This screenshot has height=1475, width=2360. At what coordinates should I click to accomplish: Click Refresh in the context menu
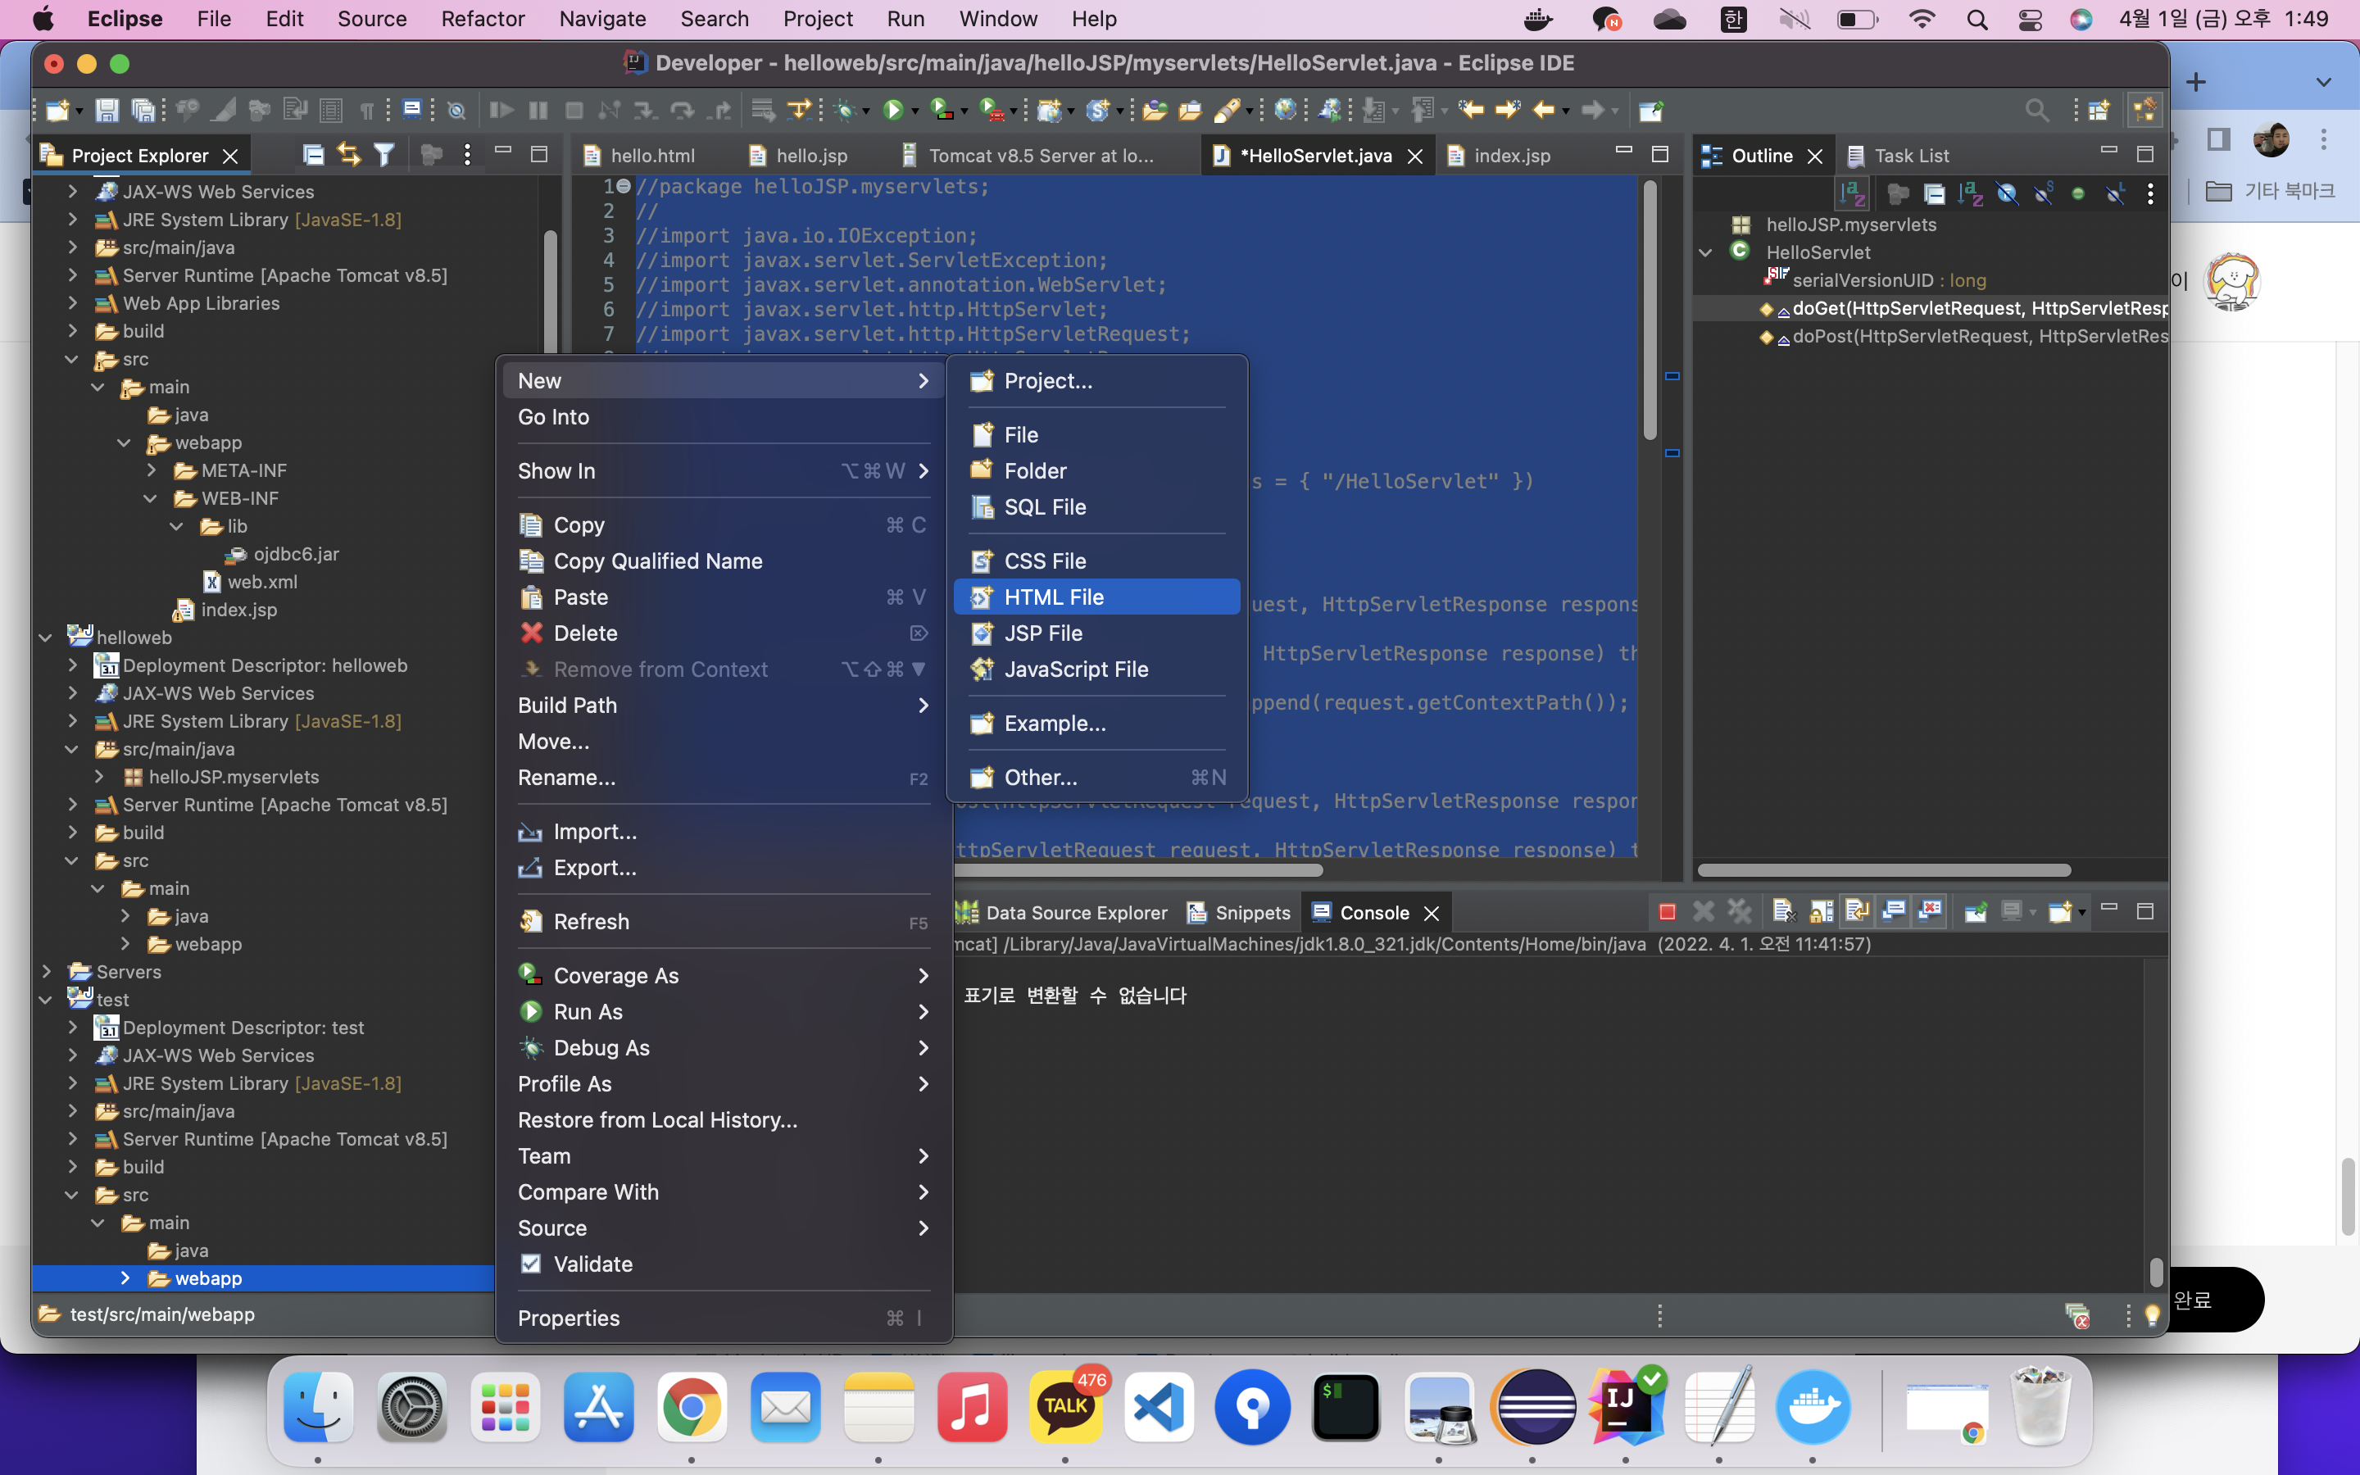pyautogui.click(x=591, y=921)
